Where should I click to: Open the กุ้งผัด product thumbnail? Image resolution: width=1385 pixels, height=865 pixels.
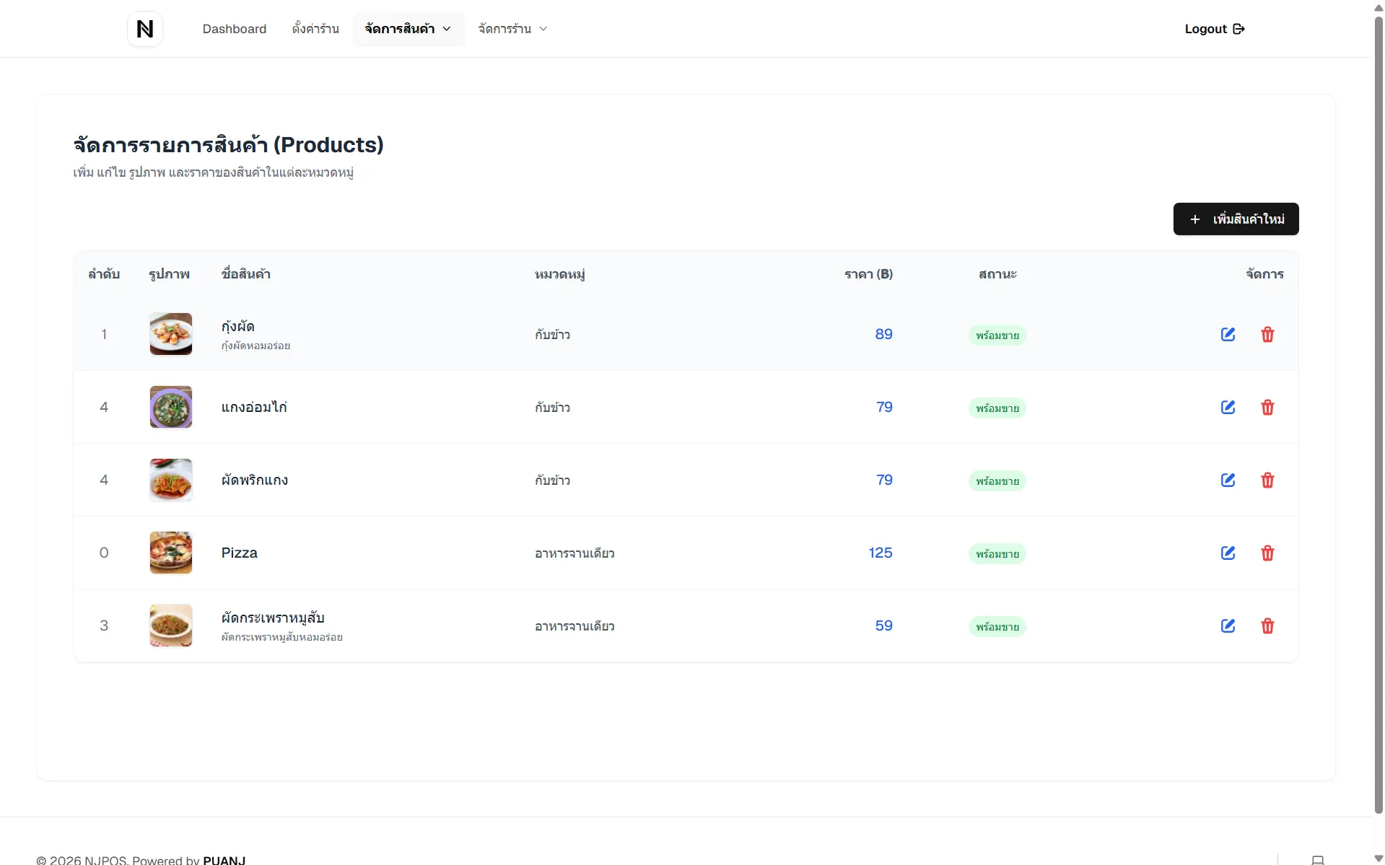[171, 334]
